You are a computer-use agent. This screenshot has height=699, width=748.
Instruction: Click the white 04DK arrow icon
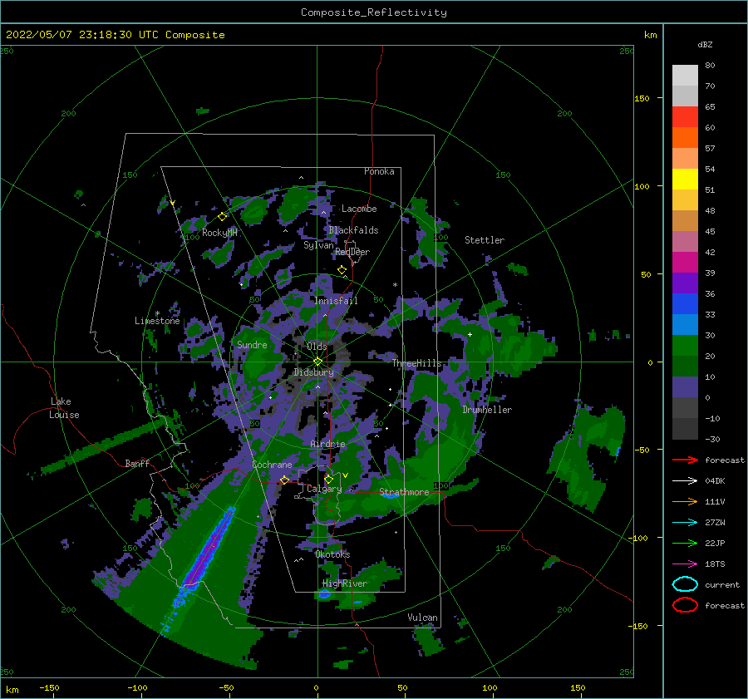tap(685, 480)
